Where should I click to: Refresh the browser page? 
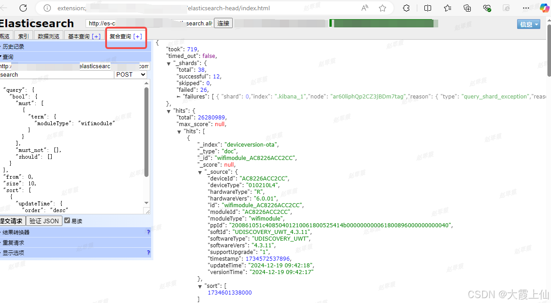pos(23,8)
